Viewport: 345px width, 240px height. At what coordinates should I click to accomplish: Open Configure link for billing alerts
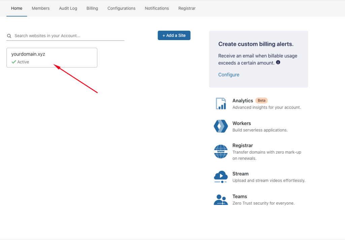(229, 74)
